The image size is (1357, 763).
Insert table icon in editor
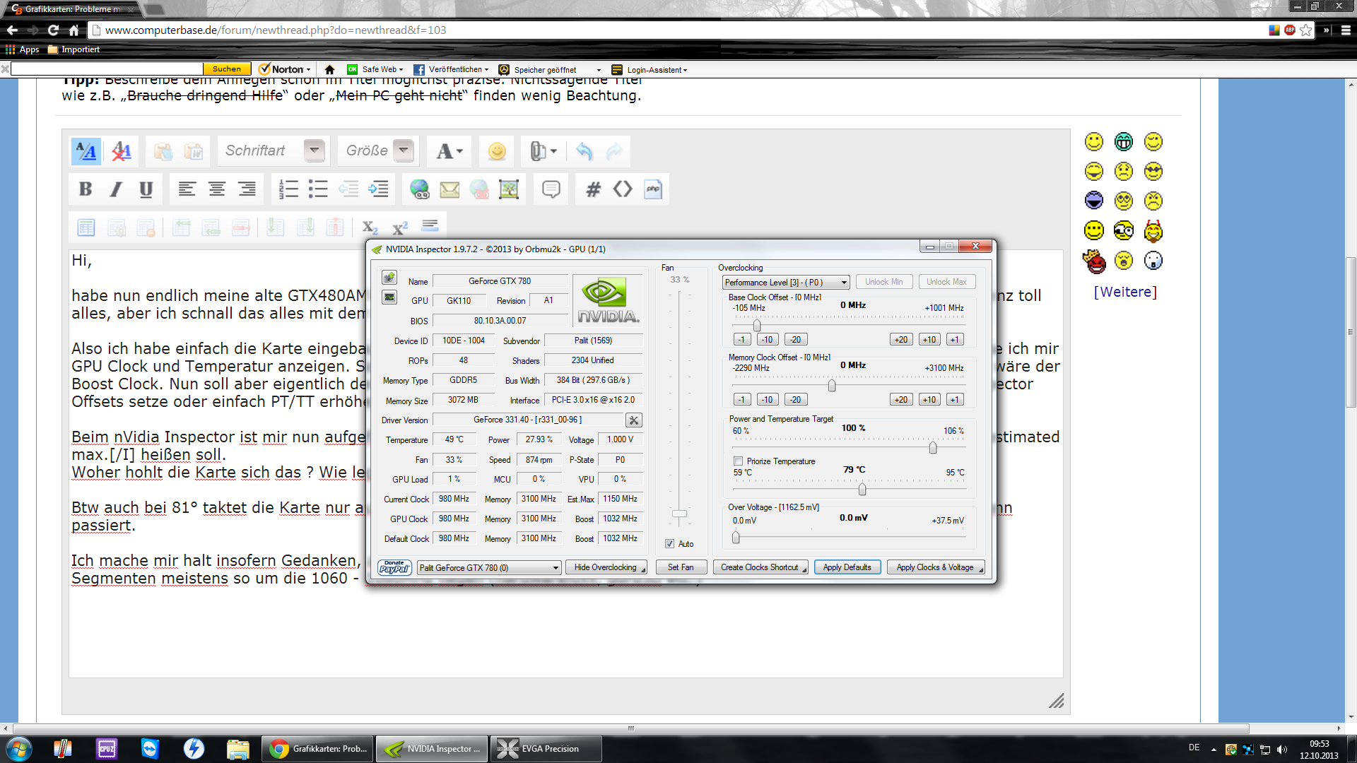coord(86,227)
